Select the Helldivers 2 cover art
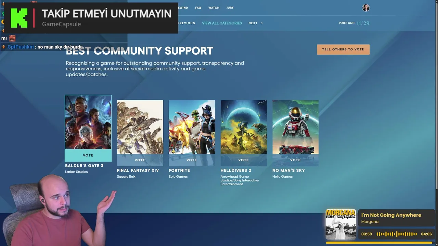 click(x=244, y=127)
